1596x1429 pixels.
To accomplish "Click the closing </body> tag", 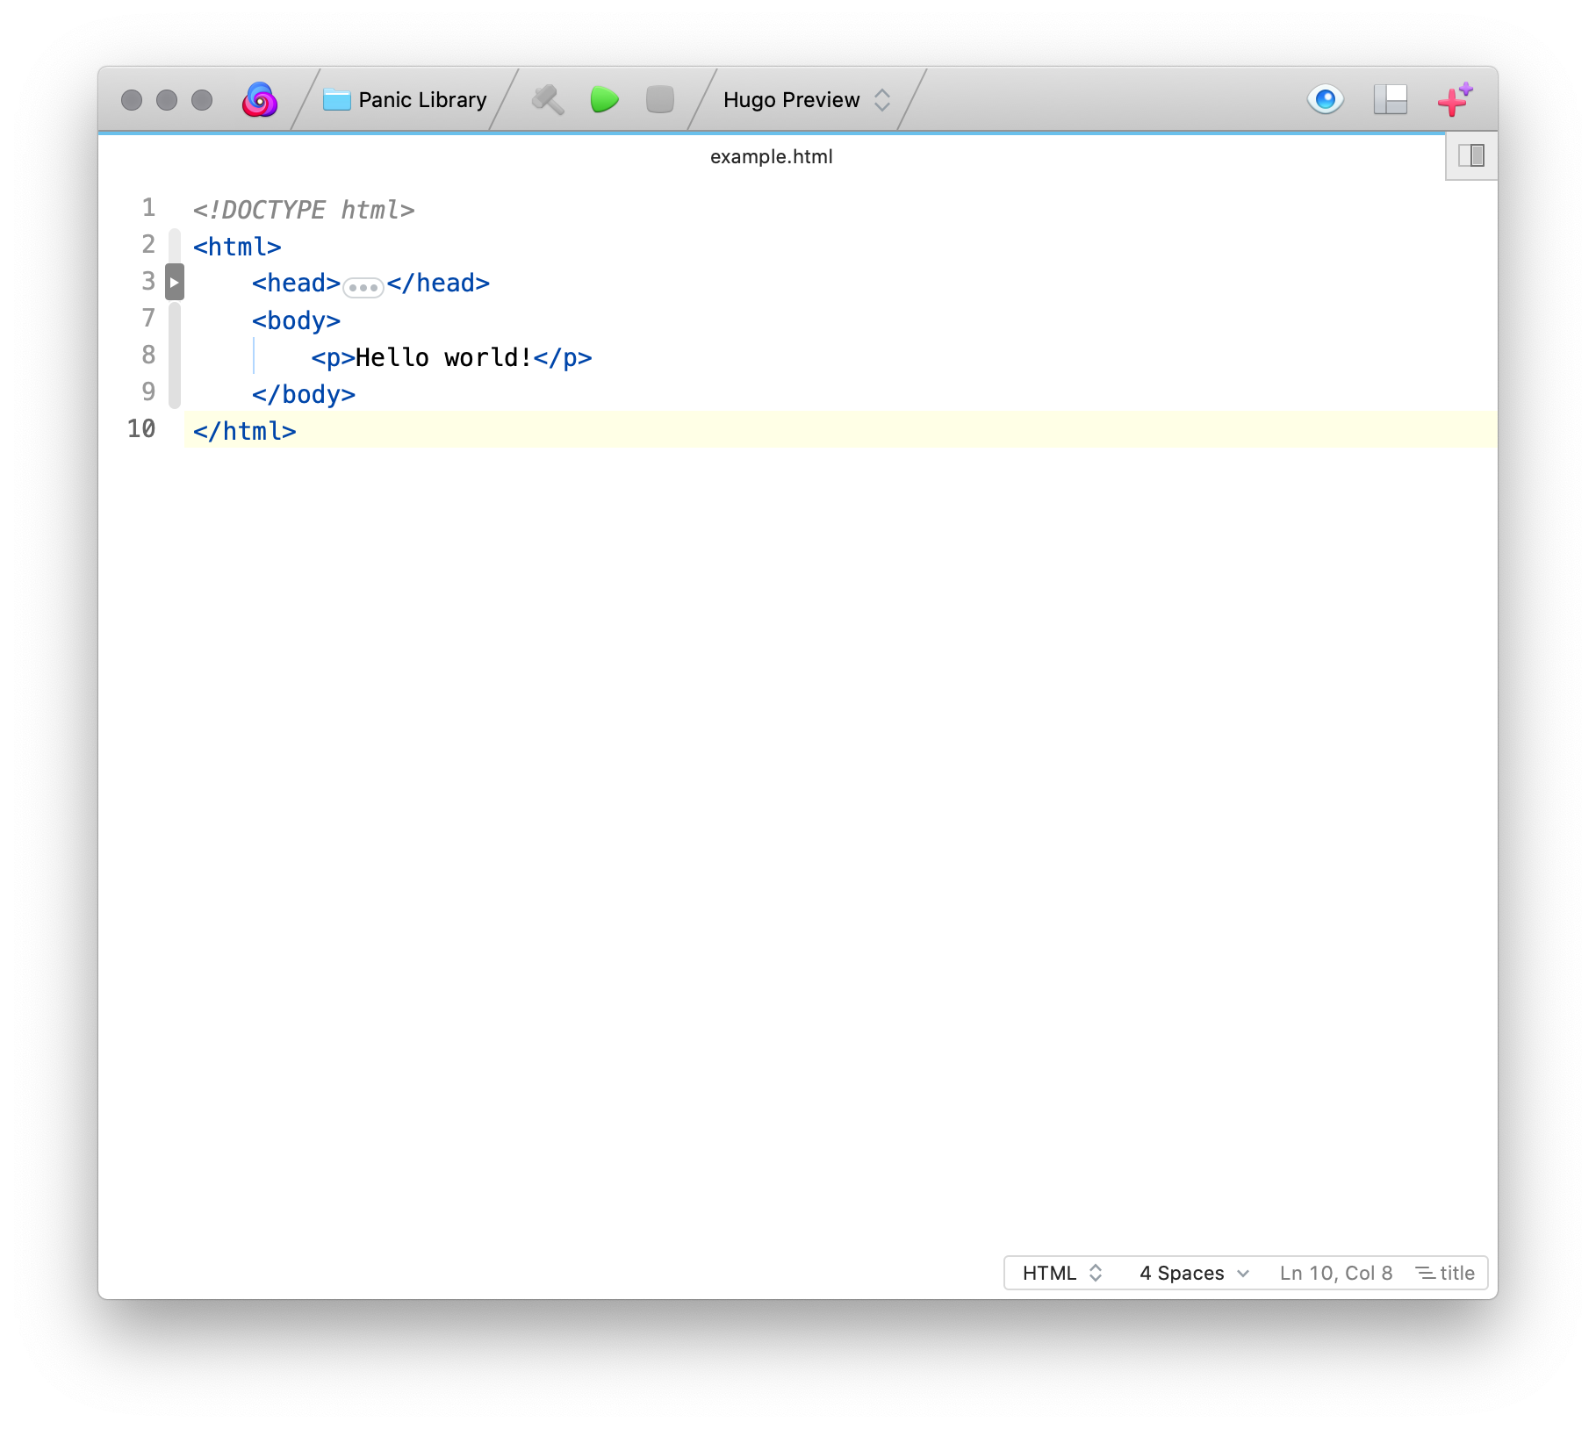I will pos(304,394).
